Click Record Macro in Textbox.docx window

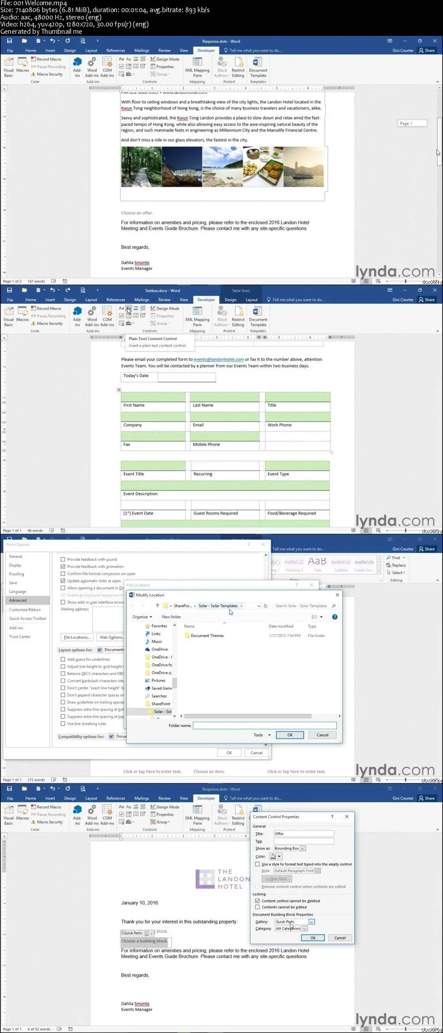click(x=46, y=309)
